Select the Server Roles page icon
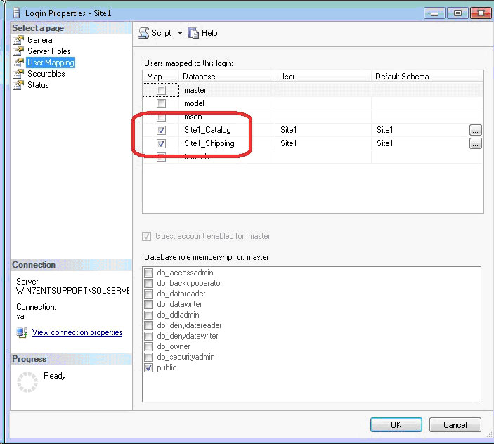The height and width of the screenshot is (444, 494). [x=19, y=51]
